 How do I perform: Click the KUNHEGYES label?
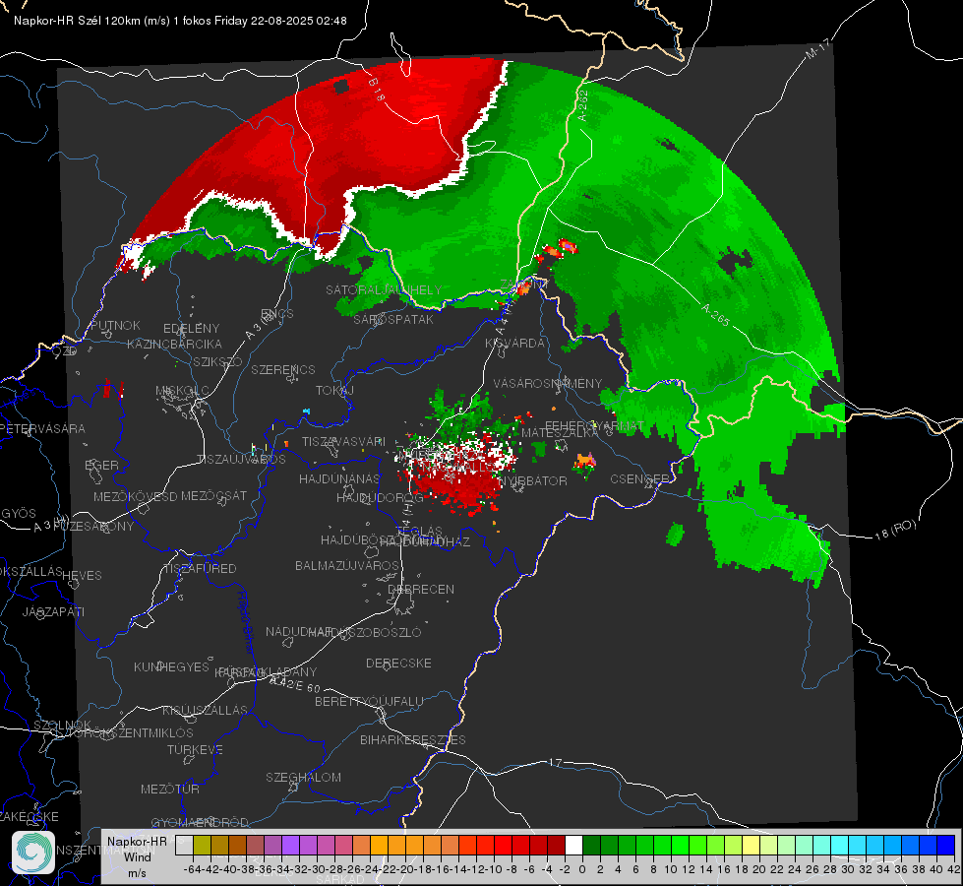tap(171, 667)
